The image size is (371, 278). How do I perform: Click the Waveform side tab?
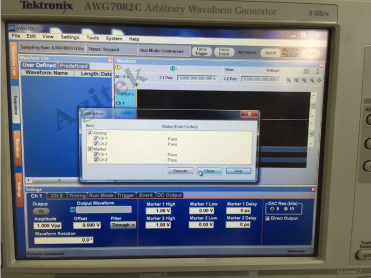point(17,148)
